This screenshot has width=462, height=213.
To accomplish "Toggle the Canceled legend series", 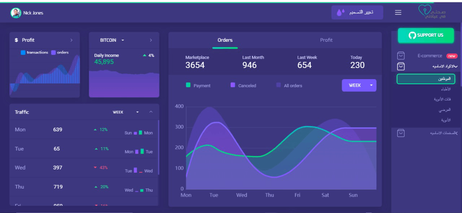I will click(233, 85).
